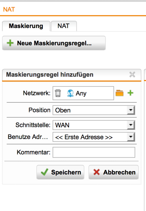
Task: Click the Neue Maskierungsregel... button
Action: [x=54, y=43]
